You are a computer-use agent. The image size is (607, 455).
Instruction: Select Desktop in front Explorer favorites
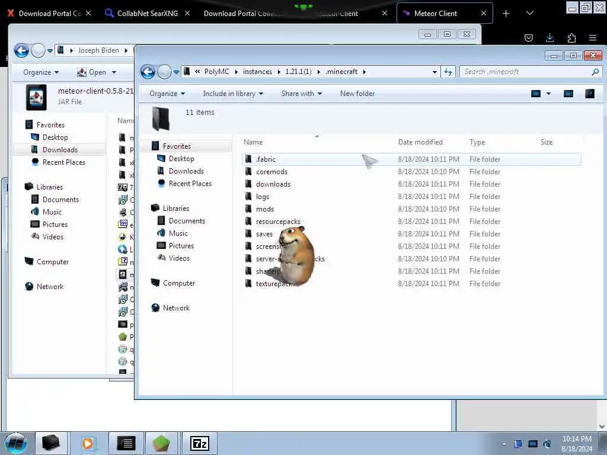pyautogui.click(x=181, y=159)
